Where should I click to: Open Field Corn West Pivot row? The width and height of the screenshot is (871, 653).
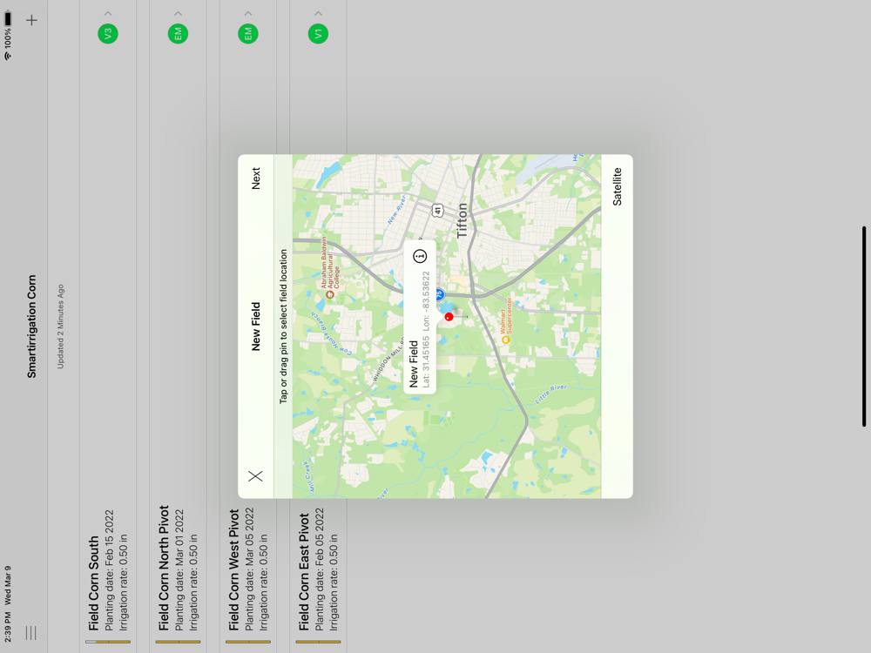[x=247, y=326]
